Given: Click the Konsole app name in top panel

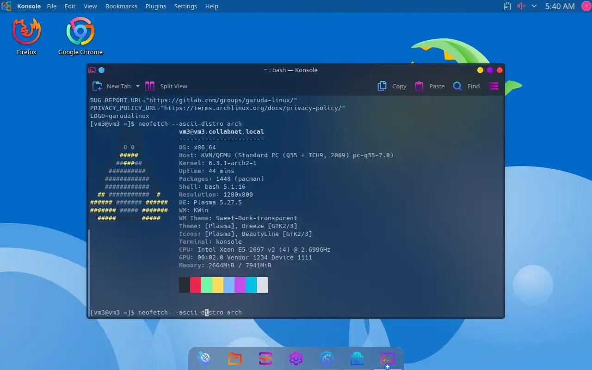Looking at the screenshot, I should [29, 6].
